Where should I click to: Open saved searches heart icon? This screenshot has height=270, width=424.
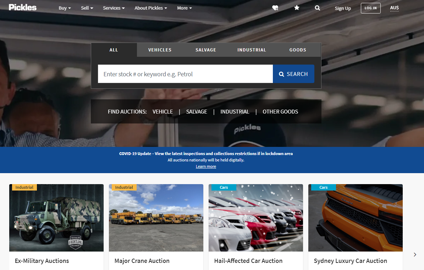pos(275,8)
